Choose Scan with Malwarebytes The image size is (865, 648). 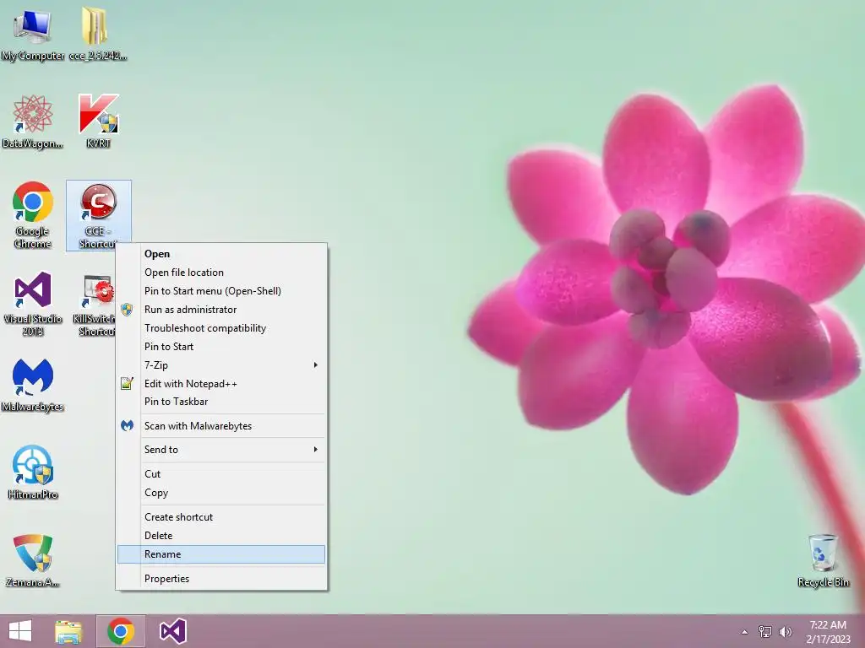[221, 426]
